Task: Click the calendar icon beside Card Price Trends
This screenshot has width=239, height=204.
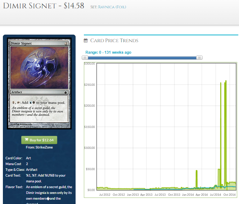Action: 86,40
